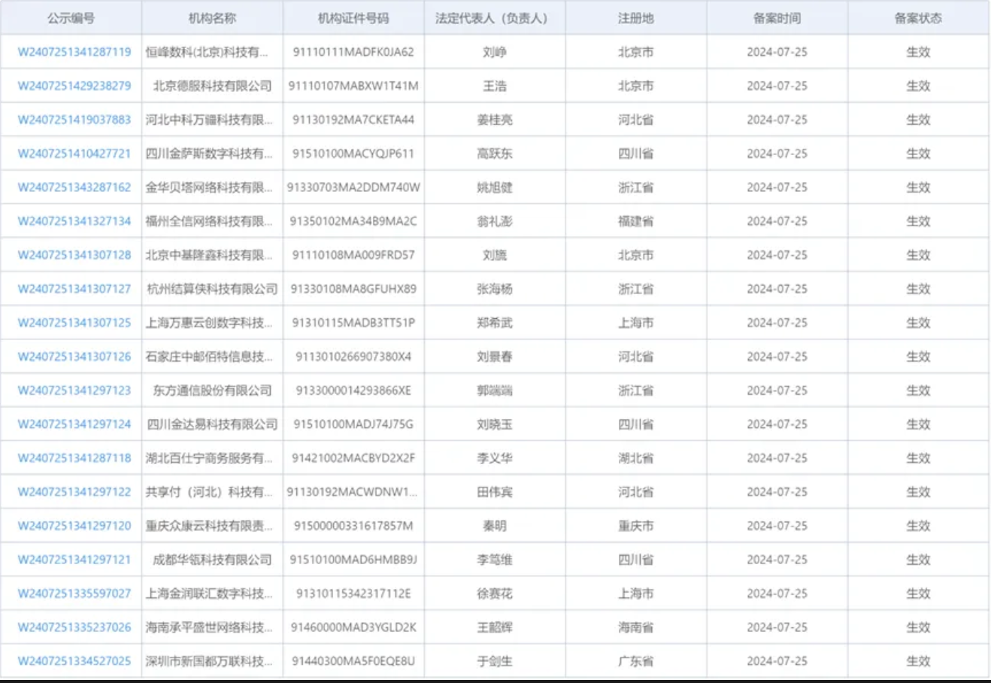991x683 pixels.
Task: Open filing link W2407251341297120
Action: [74, 526]
